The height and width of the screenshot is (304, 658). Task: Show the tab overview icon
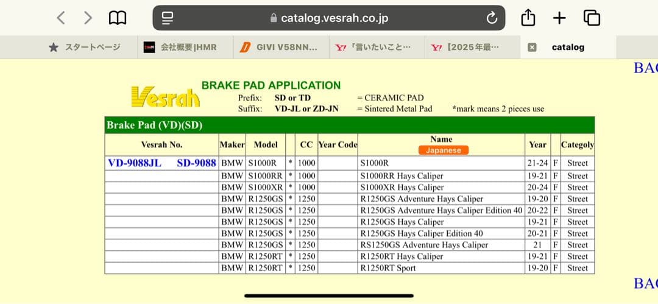coord(592,18)
